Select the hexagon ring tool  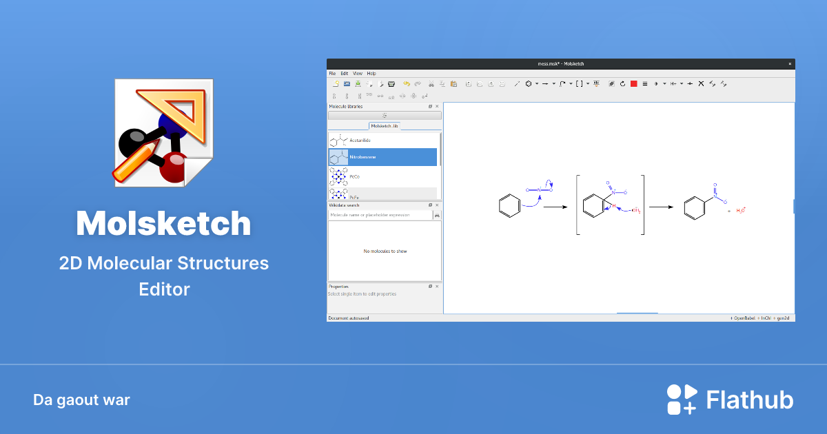click(527, 83)
